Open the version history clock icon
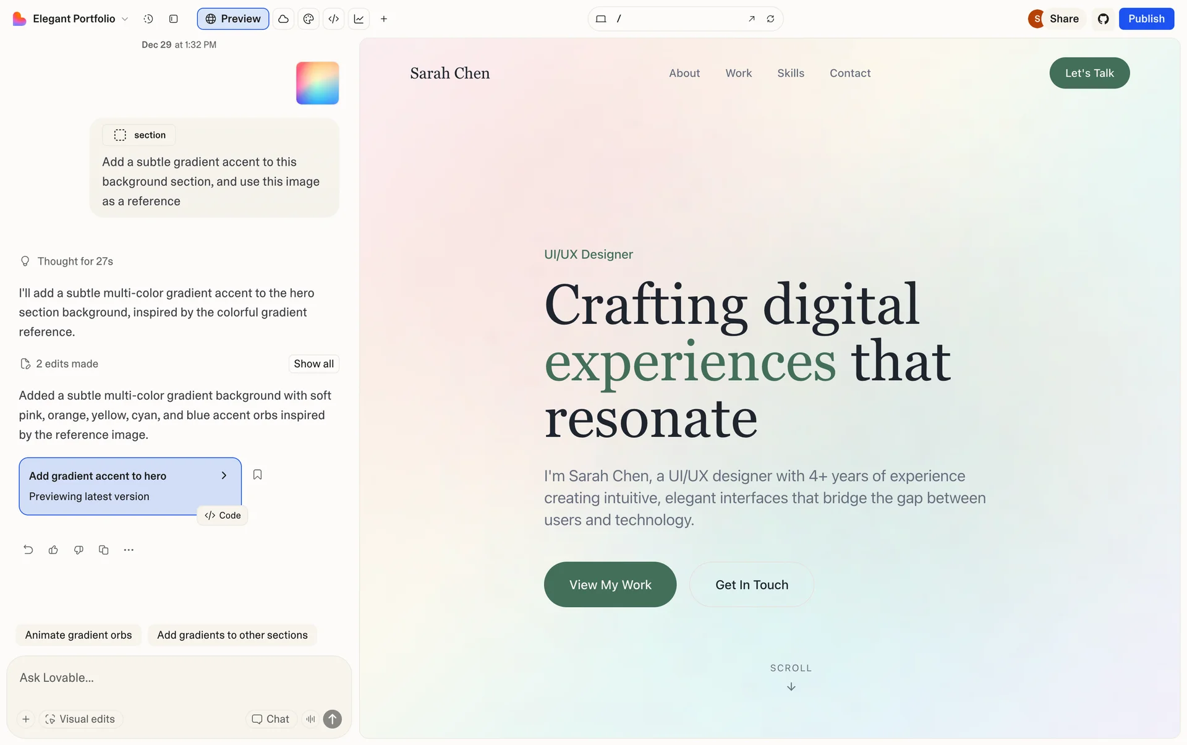Viewport: 1187px width, 745px height. (x=148, y=19)
